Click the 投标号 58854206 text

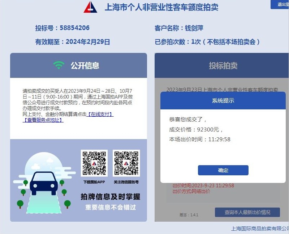(62, 28)
